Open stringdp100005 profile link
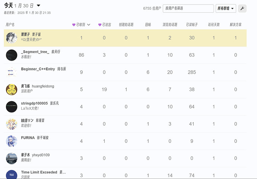 (x=34, y=103)
